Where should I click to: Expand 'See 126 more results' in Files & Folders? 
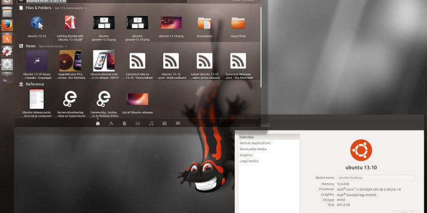[x=70, y=8]
